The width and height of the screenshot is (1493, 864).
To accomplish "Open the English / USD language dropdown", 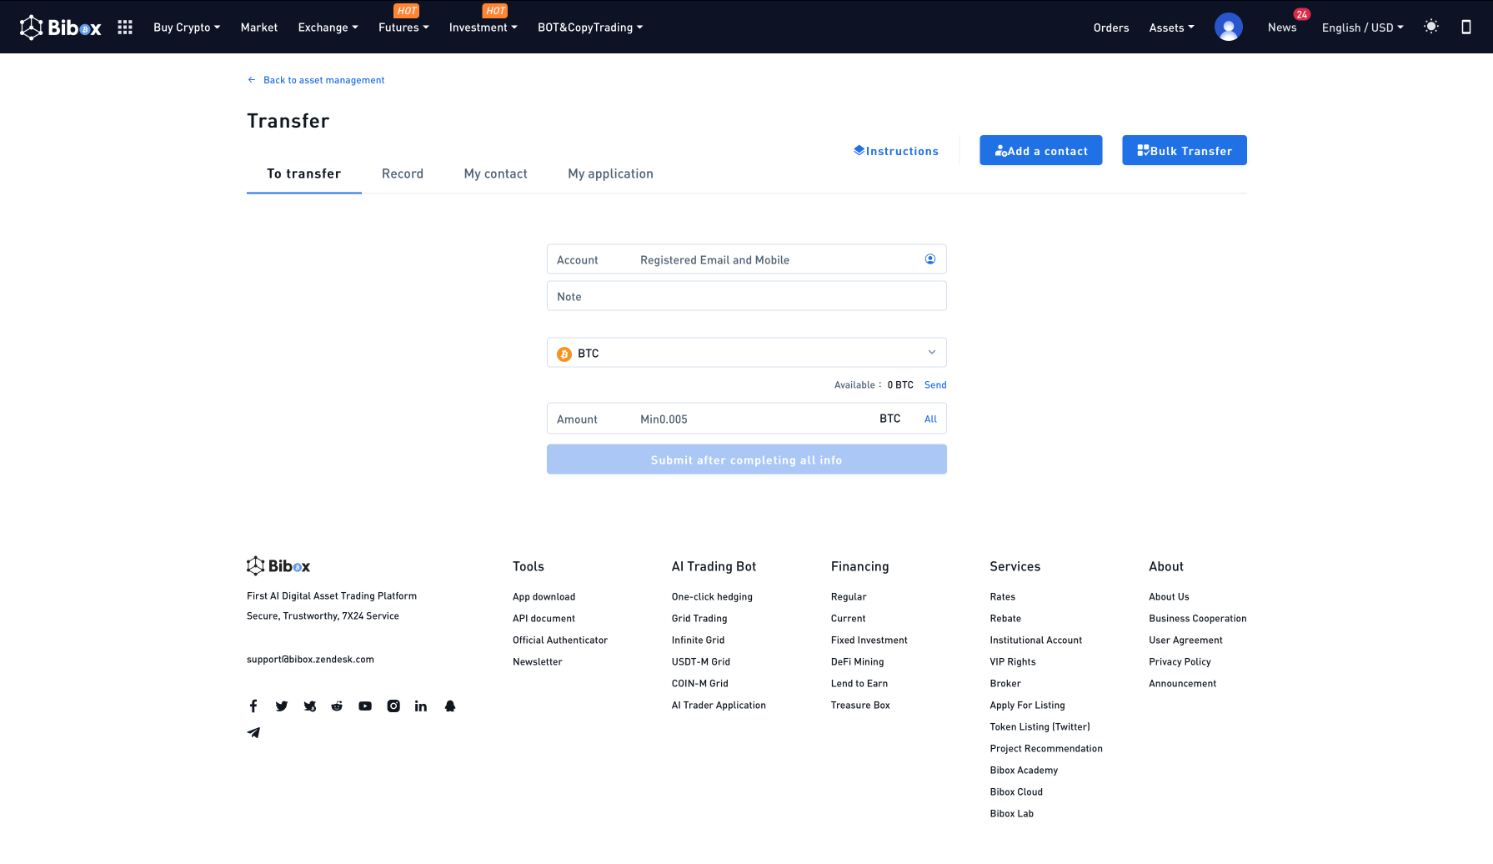I will click(1362, 28).
